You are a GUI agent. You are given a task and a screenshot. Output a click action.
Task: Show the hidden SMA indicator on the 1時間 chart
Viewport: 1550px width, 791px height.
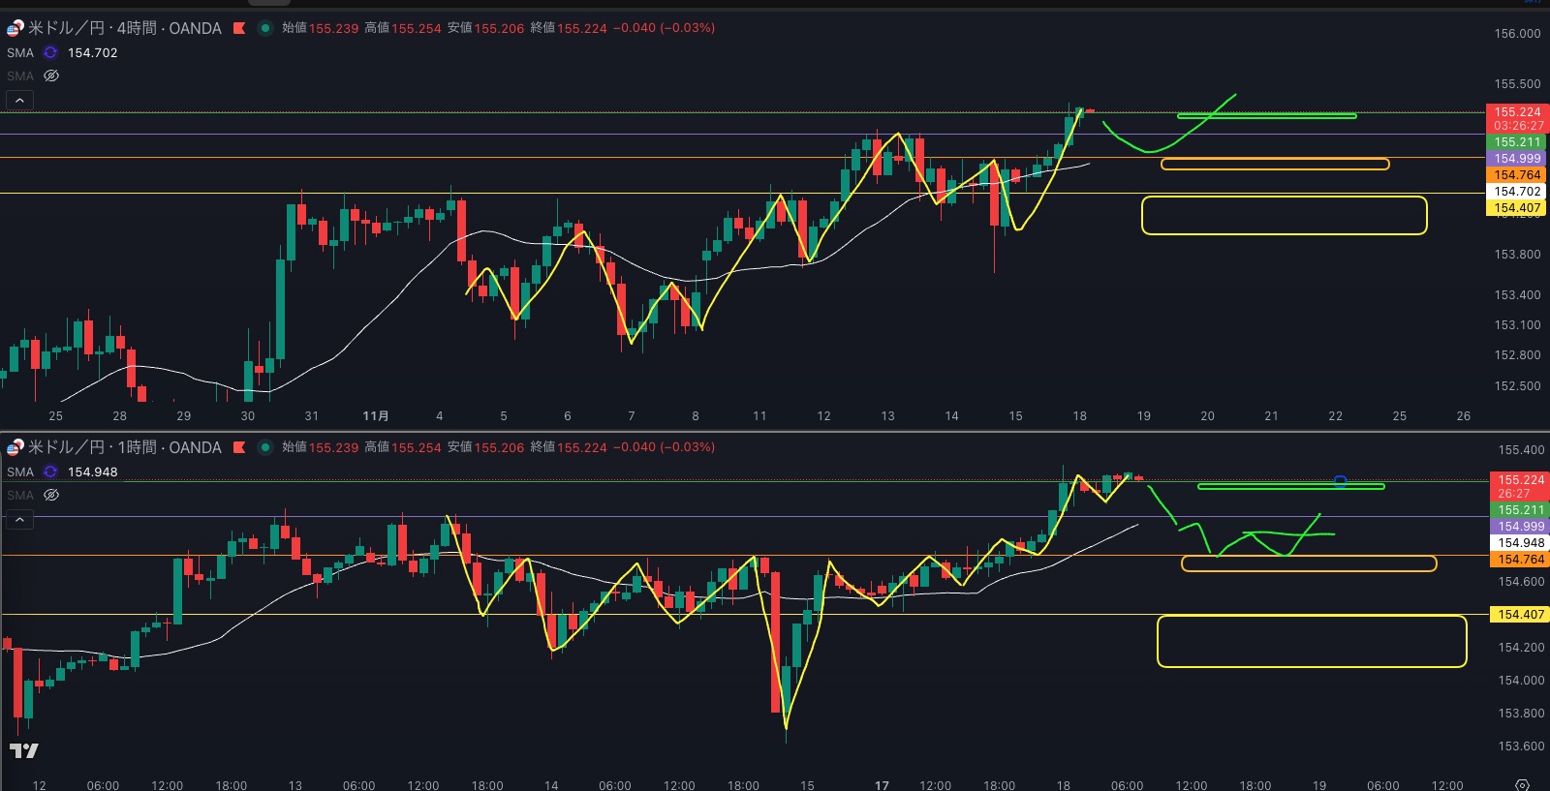[x=51, y=495]
